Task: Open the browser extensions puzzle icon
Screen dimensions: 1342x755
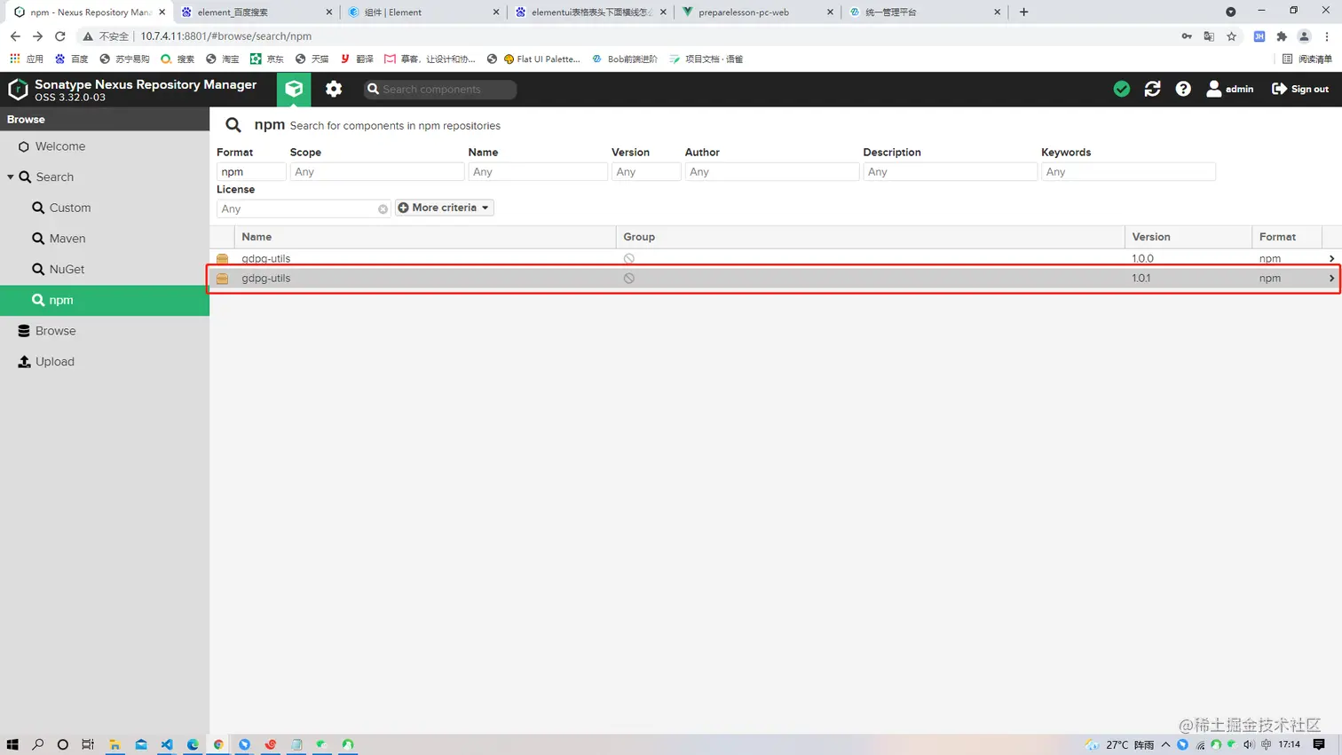Action: click(x=1282, y=36)
